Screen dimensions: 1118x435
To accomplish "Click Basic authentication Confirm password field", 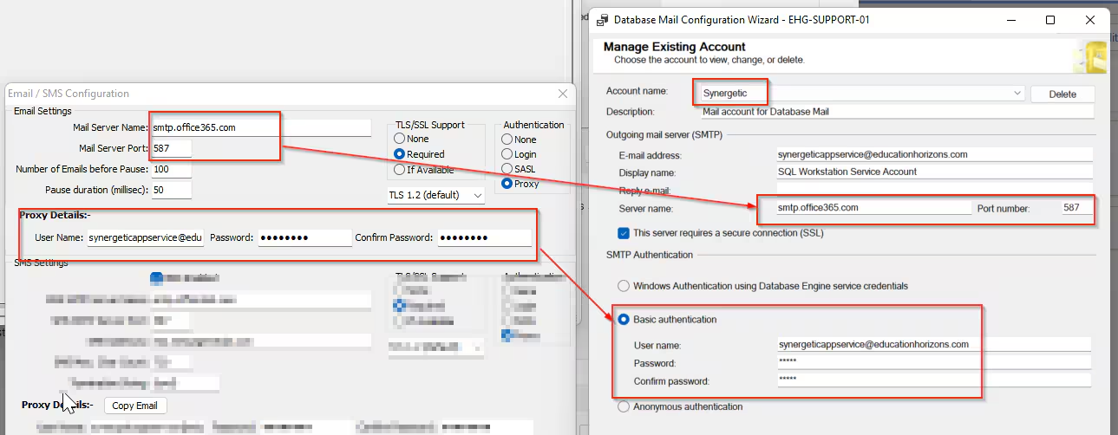I will (934, 380).
